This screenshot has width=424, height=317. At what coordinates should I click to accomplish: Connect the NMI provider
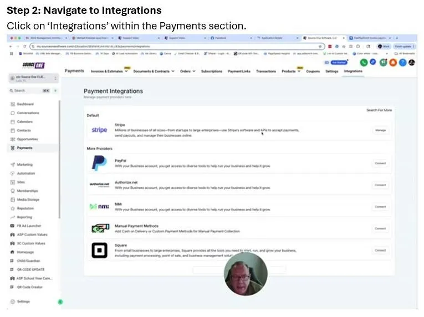click(380, 207)
